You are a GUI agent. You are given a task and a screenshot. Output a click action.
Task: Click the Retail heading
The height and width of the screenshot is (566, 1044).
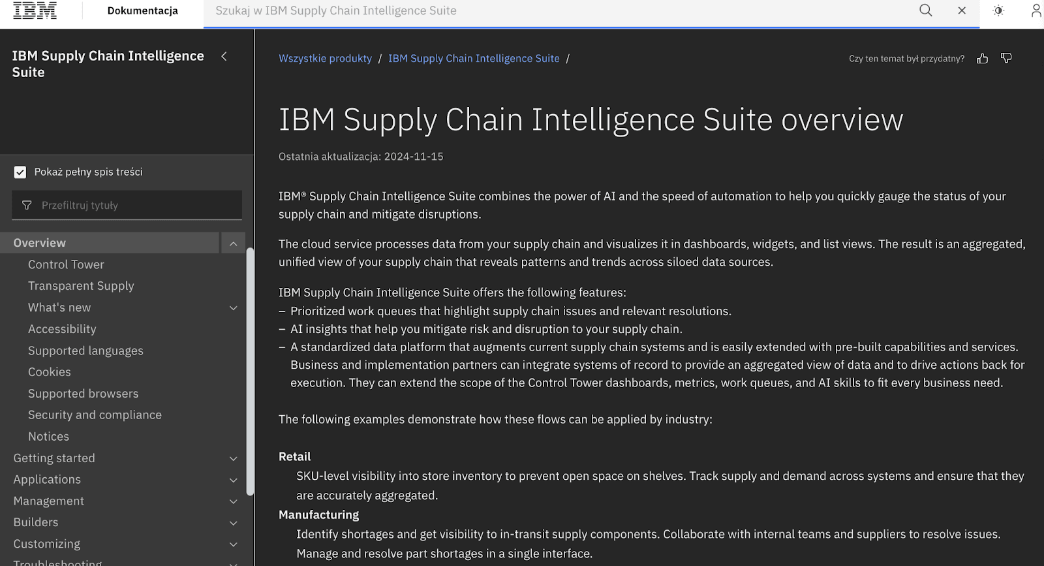tap(294, 457)
